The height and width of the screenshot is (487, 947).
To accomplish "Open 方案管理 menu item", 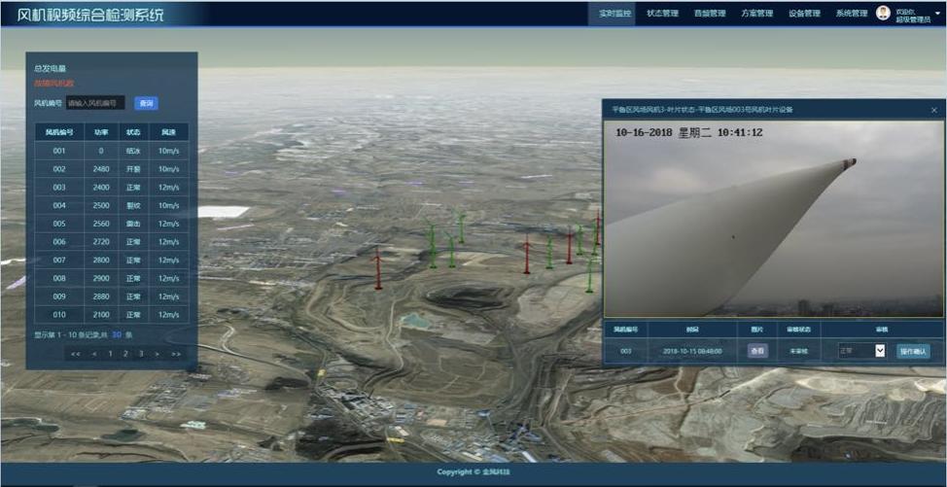I will [x=756, y=14].
